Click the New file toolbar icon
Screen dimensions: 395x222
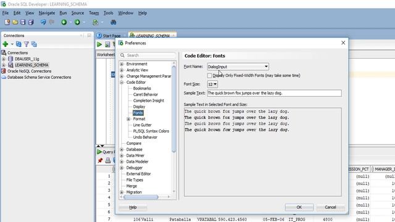click(x=7, y=22)
